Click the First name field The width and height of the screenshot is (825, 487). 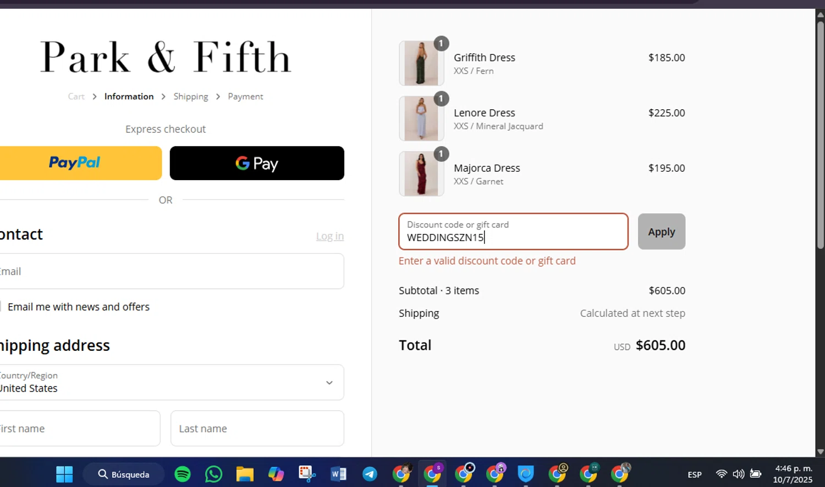80,428
